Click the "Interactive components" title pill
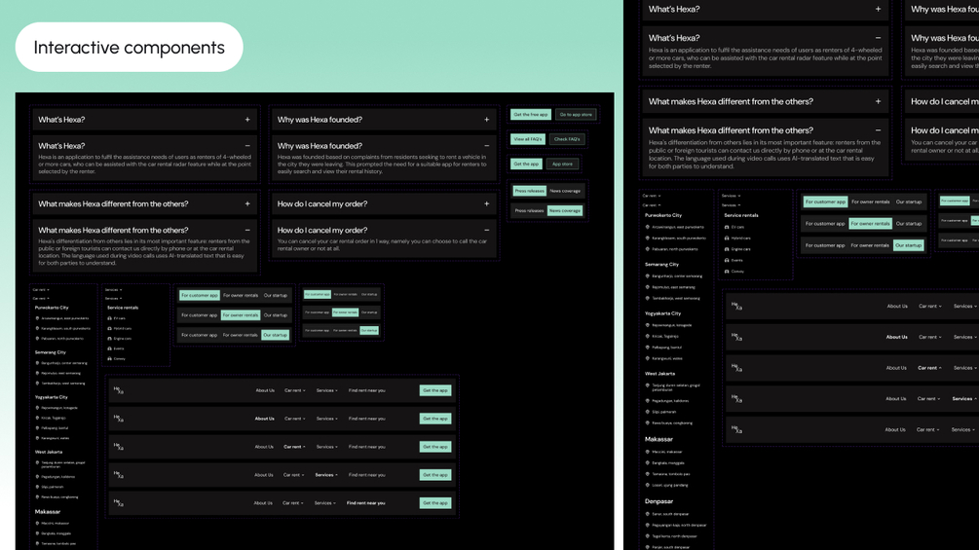This screenshot has width=979, height=550. pyautogui.click(x=130, y=47)
